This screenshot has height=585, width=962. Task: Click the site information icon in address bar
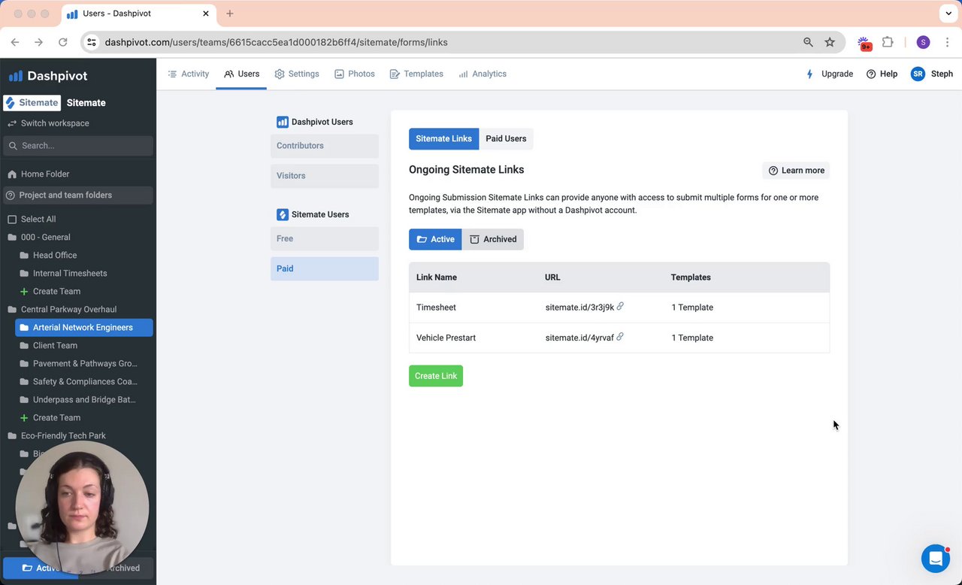click(x=92, y=42)
